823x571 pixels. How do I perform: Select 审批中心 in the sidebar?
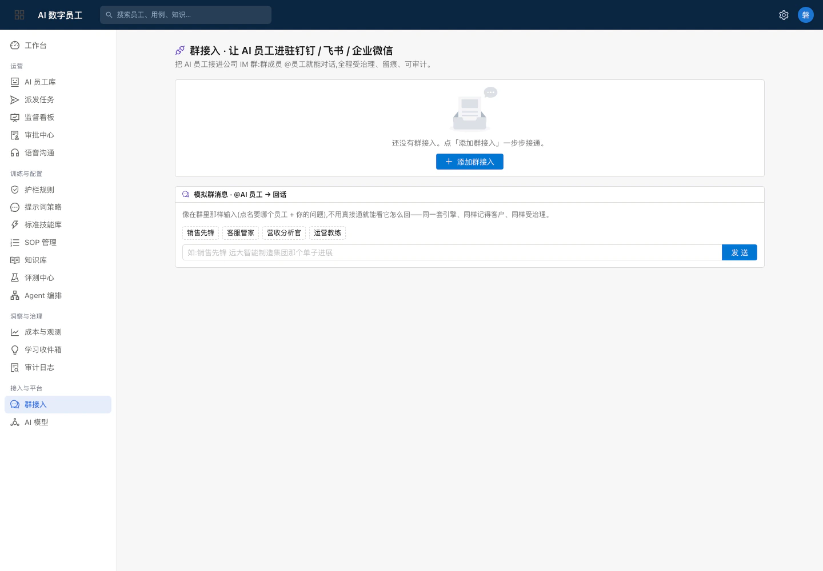point(58,135)
